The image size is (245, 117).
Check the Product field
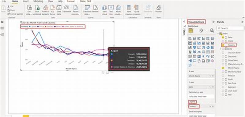[x=223, y=76]
